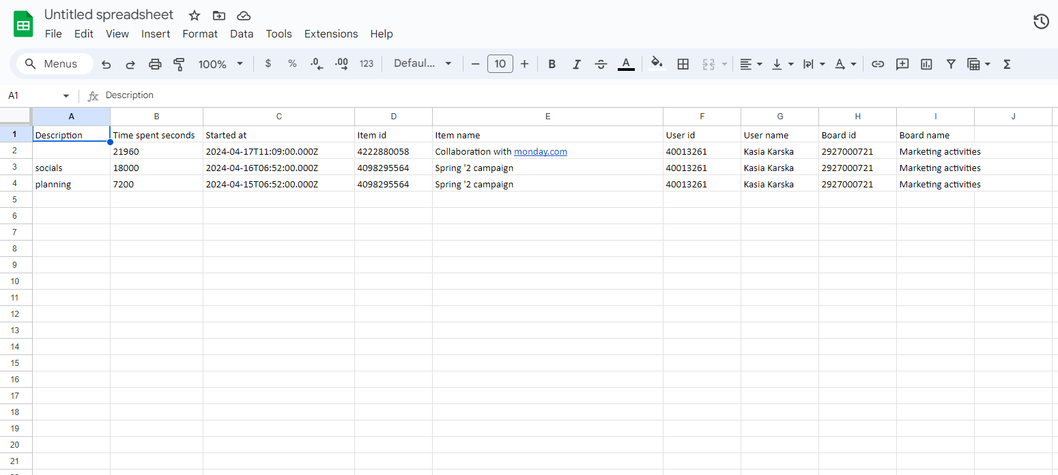Open the Insert menu
This screenshot has width=1058, height=475.
pyautogui.click(x=156, y=33)
